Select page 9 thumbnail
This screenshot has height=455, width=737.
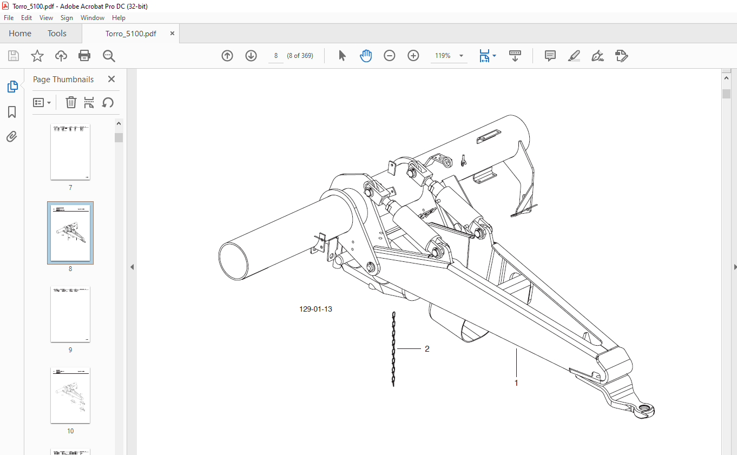(x=70, y=314)
